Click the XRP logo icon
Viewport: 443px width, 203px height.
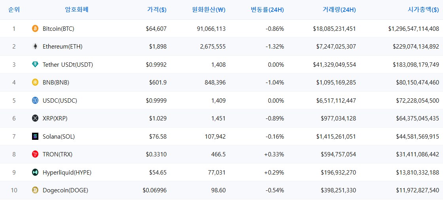[x=35, y=118]
